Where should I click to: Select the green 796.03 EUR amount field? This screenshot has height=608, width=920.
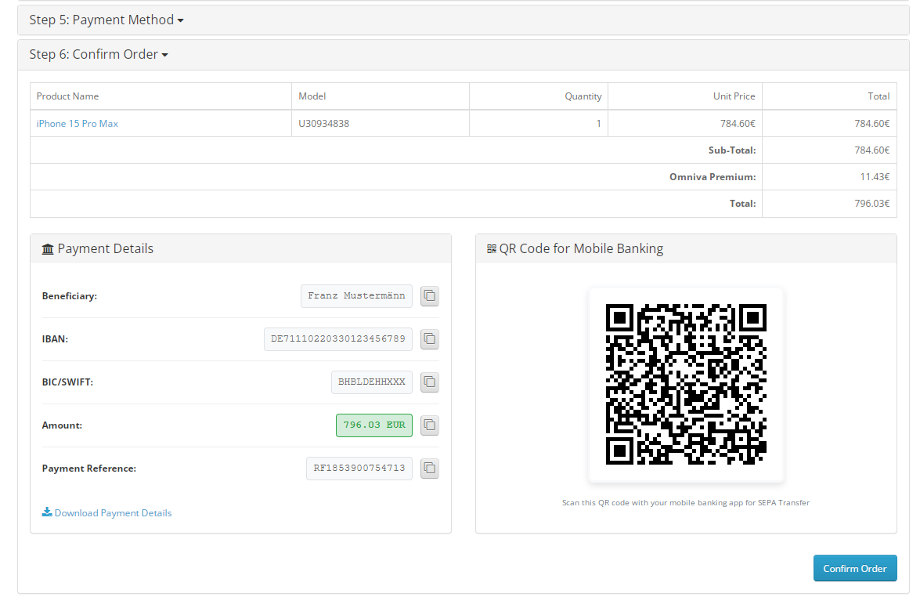(373, 425)
